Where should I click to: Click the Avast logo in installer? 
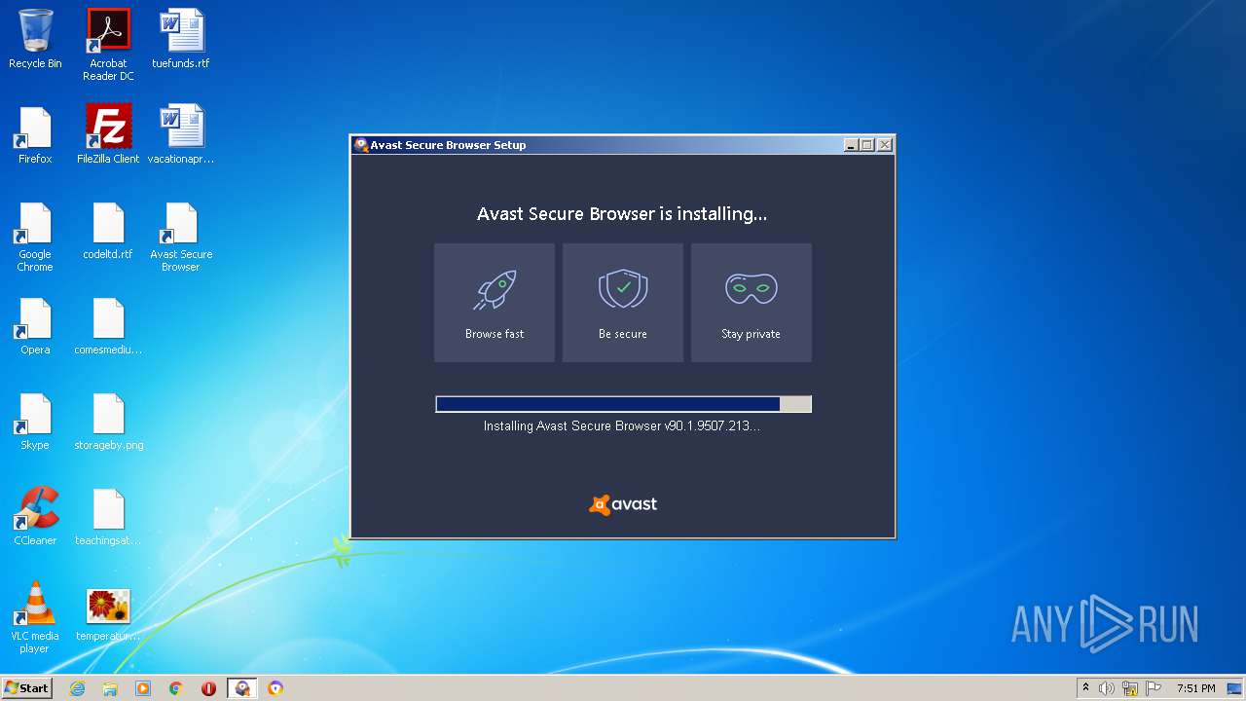[x=623, y=504]
